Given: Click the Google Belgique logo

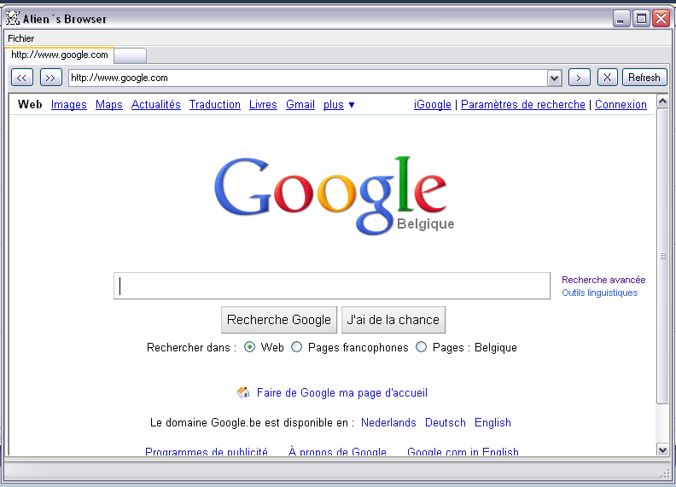Looking at the screenshot, I should click(334, 195).
